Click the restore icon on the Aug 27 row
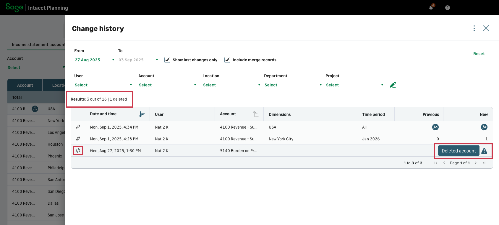 point(78,151)
